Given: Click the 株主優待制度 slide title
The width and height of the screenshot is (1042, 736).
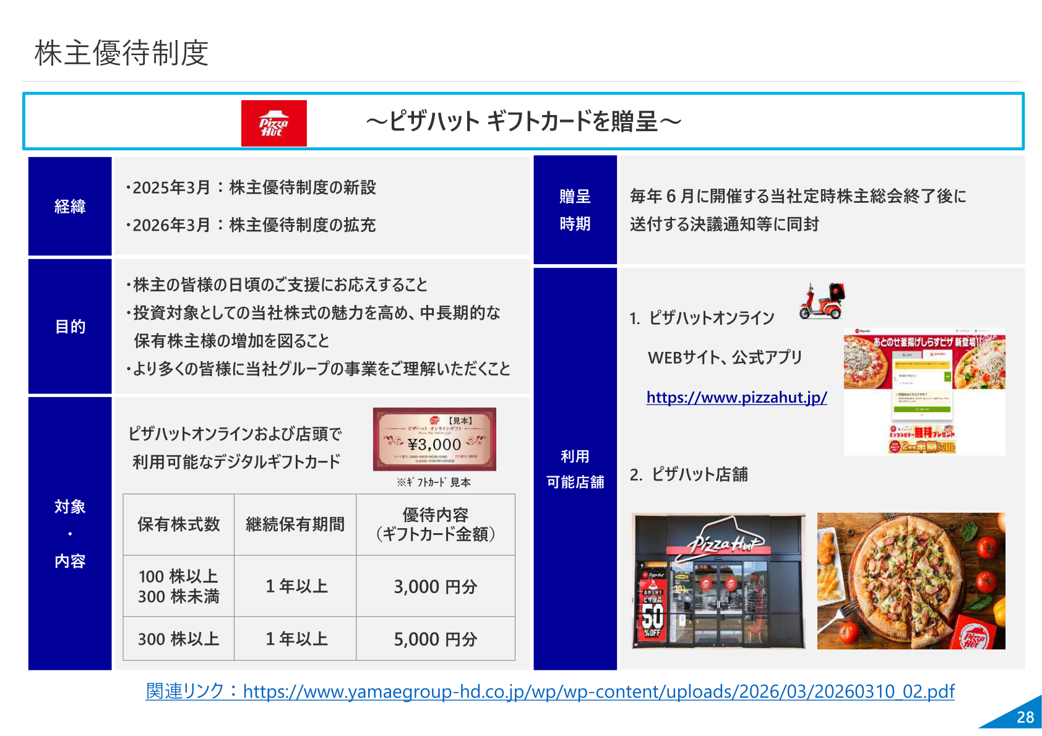Looking at the screenshot, I should pos(121,53).
